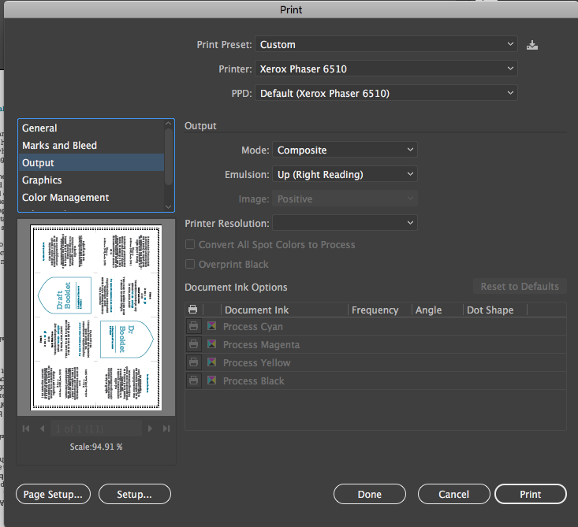This screenshot has height=527, width=578.
Task: Toggle the Process Cyan printer icon
Action: (193, 327)
